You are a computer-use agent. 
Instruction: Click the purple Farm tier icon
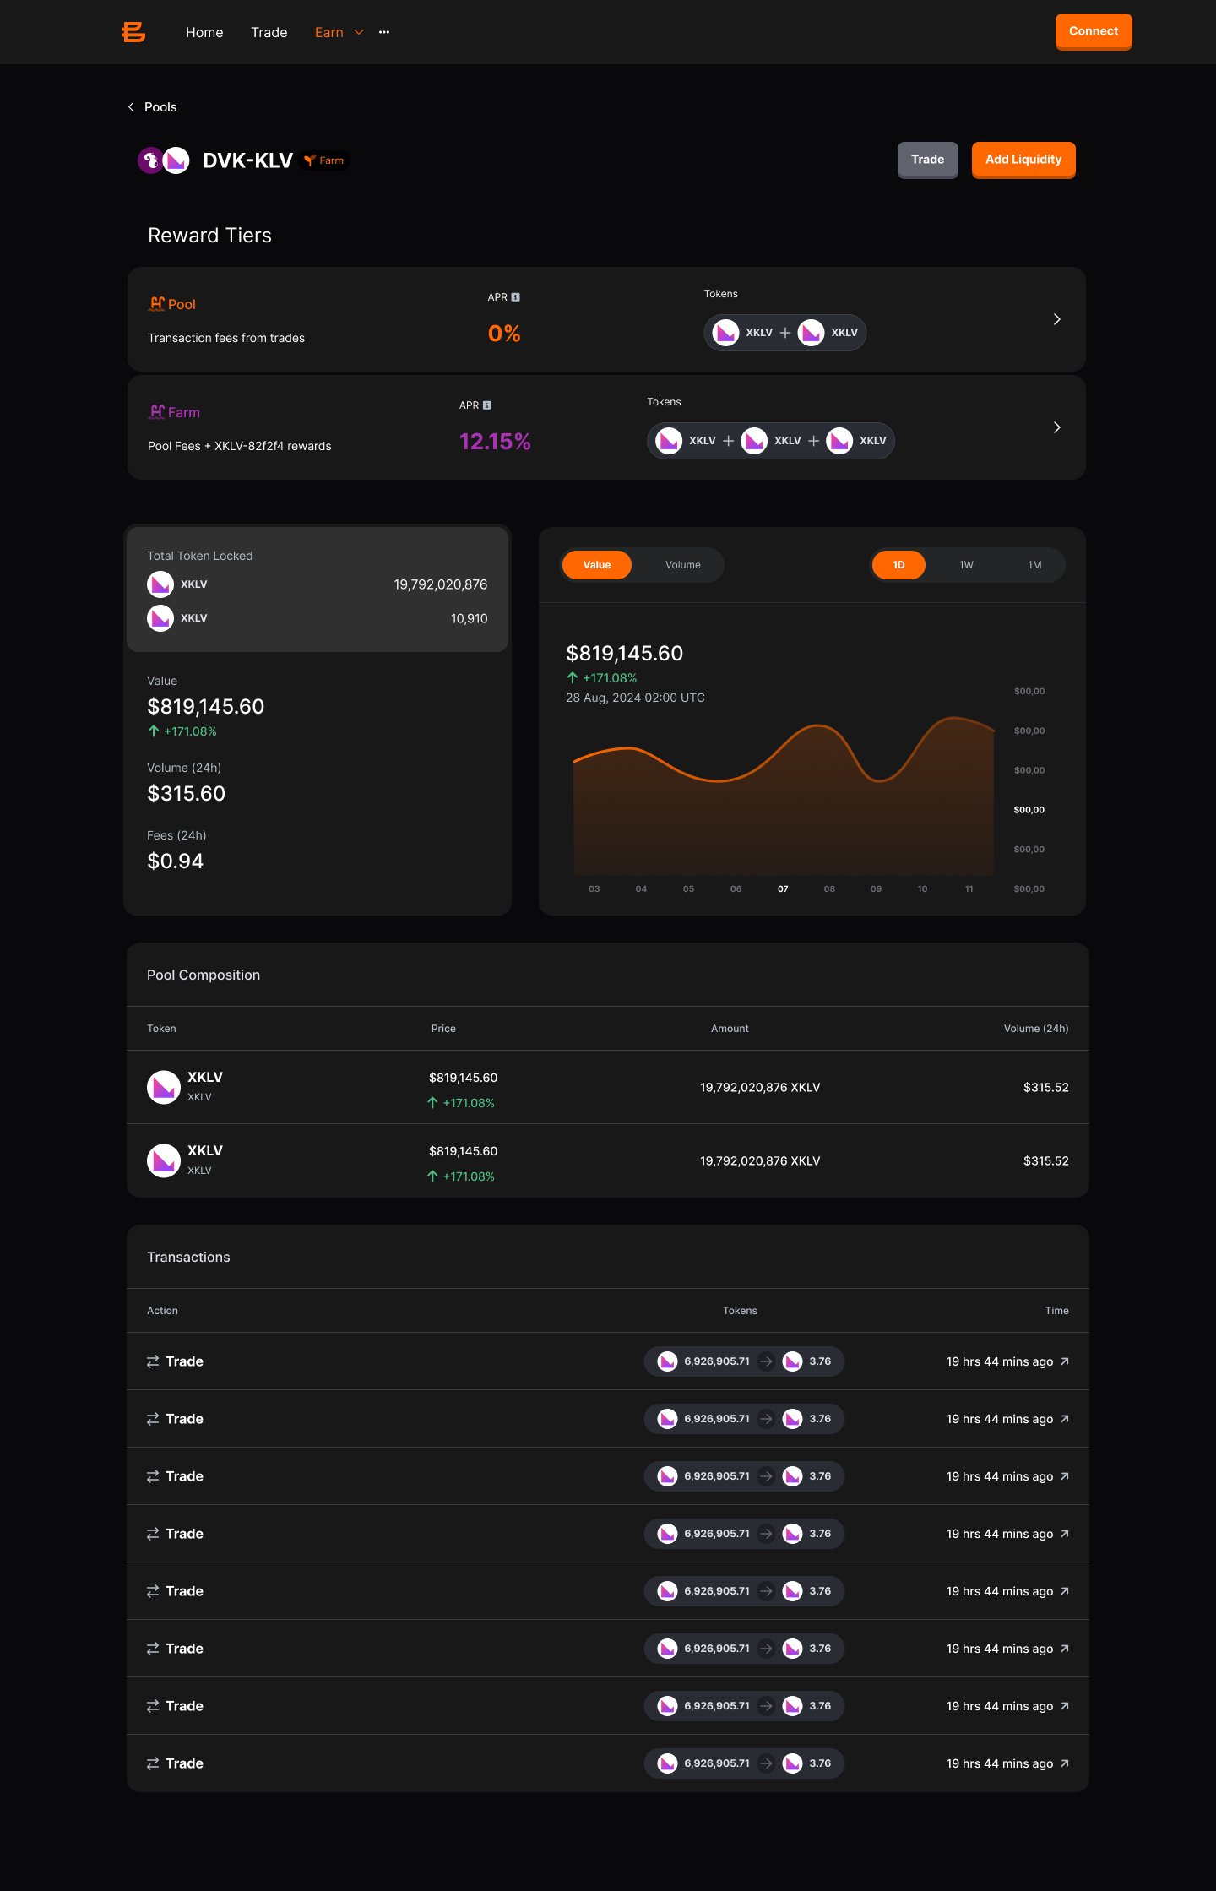157,411
